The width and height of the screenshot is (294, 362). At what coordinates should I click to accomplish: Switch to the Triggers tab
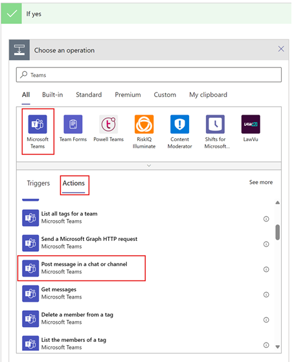click(38, 183)
